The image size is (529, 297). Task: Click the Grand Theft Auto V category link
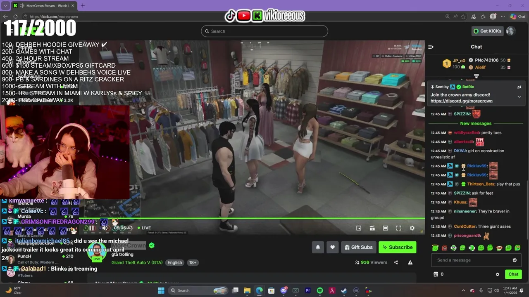tap(137, 262)
